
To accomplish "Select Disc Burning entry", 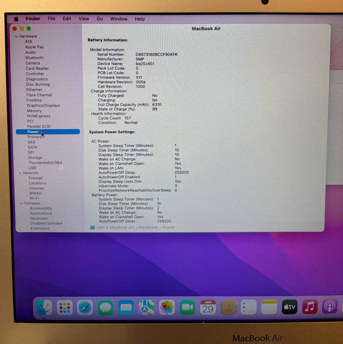I will click(38, 85).
